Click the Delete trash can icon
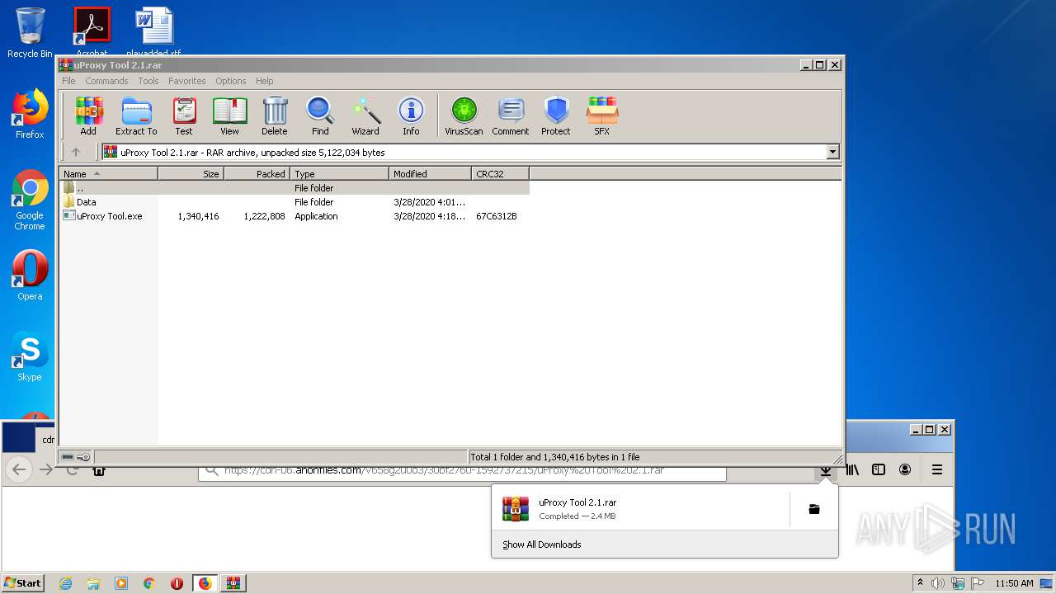This screenshot has width=1056, height=594. (275, 116)
